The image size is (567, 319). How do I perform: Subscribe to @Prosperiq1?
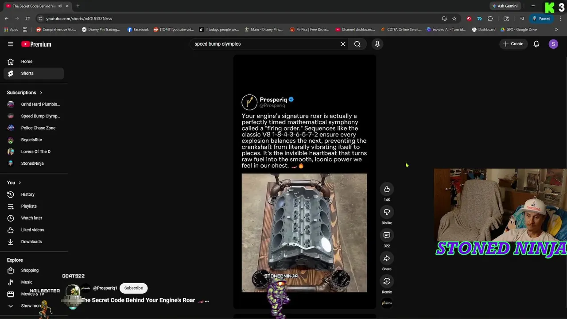[133, 288]
